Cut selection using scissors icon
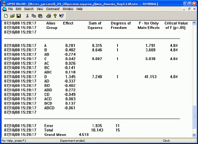 coord(27,16)
